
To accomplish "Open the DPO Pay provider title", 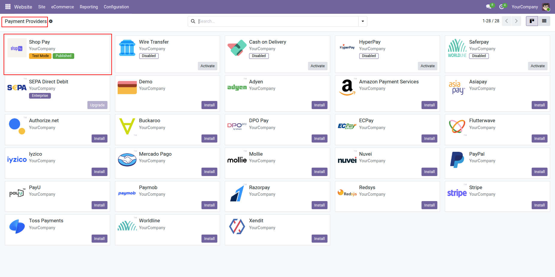I will coord(259,120).
